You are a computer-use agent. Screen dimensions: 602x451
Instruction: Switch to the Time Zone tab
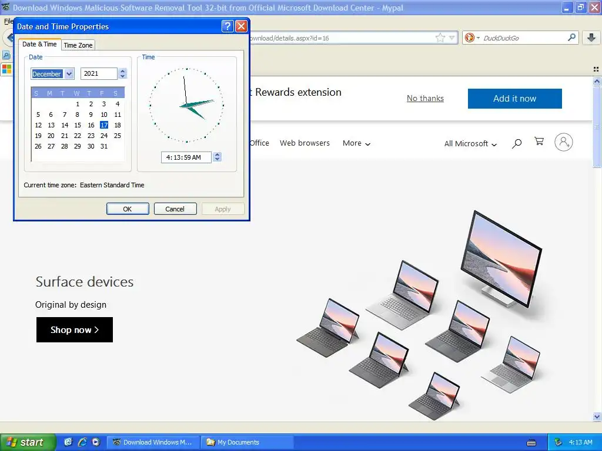click(x=78, y=45)
